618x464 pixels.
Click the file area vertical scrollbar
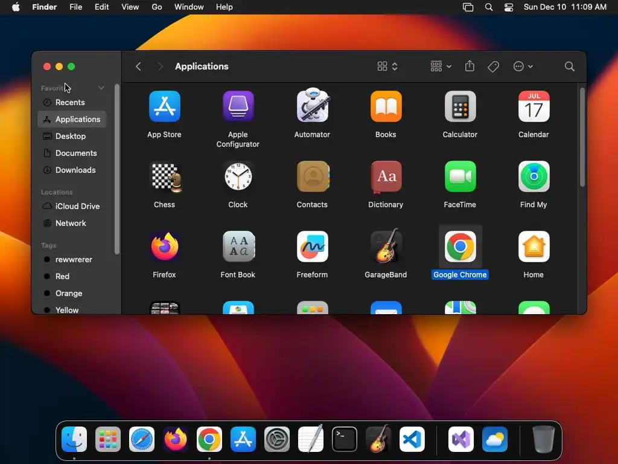pos(582,137)
